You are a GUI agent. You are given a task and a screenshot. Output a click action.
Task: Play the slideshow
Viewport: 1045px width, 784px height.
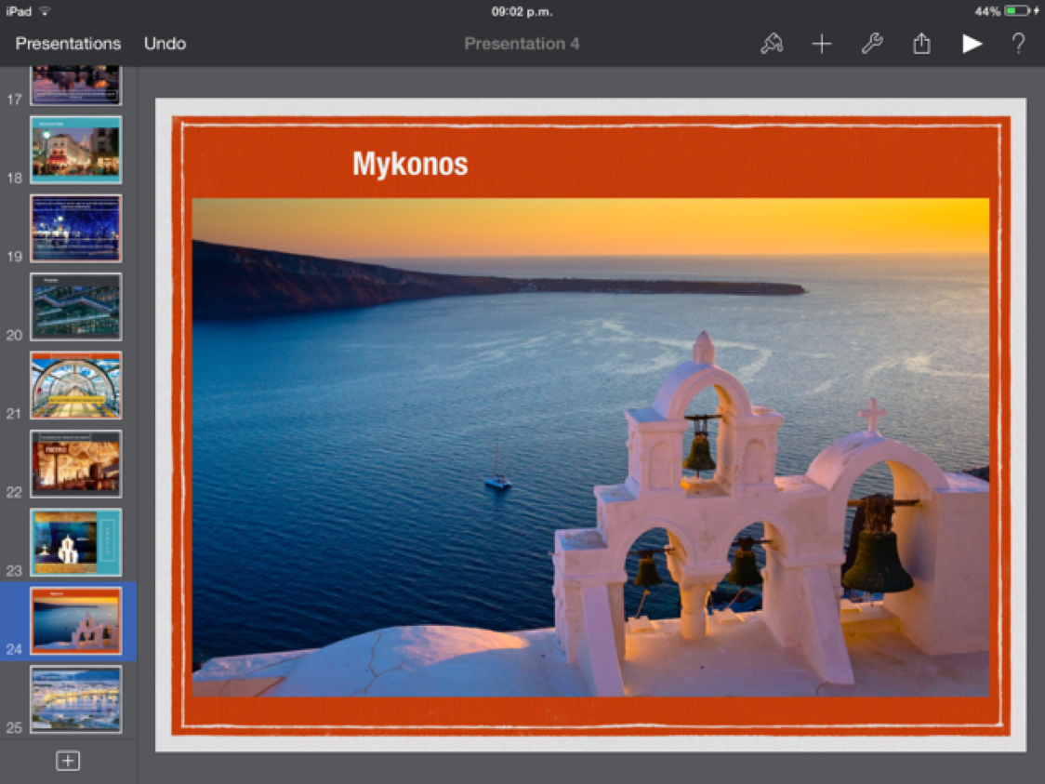coord(972,44)
